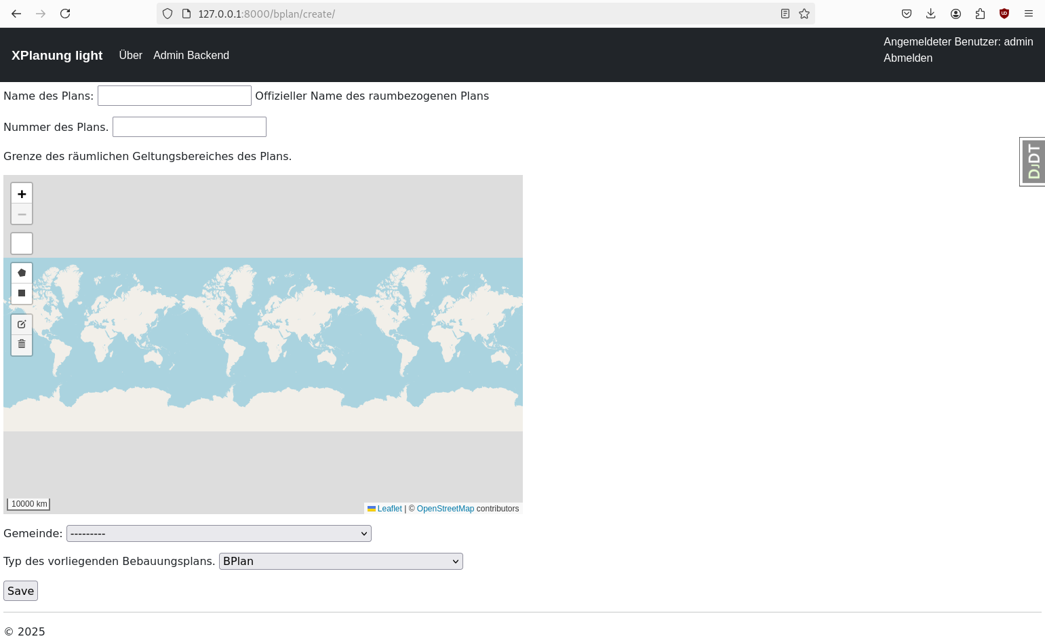Activate the delete layers trash tool

point(22,345)
